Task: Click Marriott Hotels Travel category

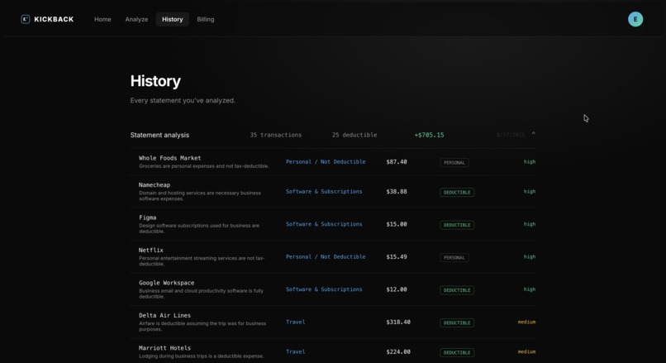Action: coord(296,351)
